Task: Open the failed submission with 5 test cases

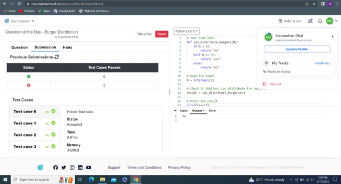Action: (x=82, y=85)
